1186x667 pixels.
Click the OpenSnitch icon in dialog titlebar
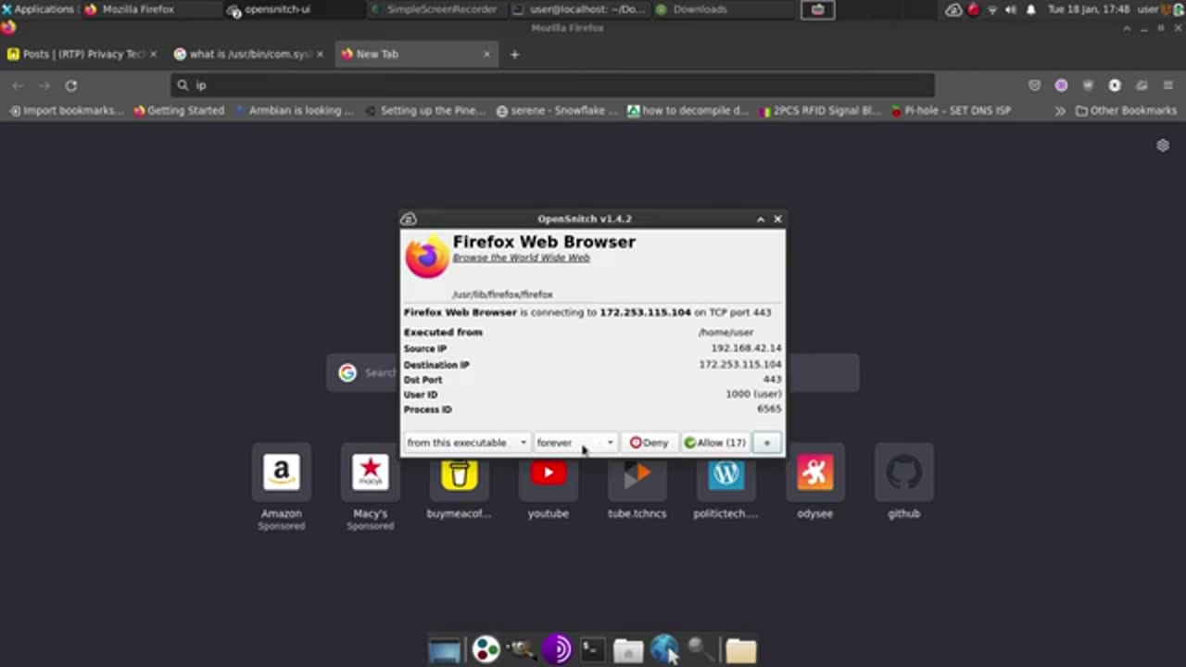(409, 219)
